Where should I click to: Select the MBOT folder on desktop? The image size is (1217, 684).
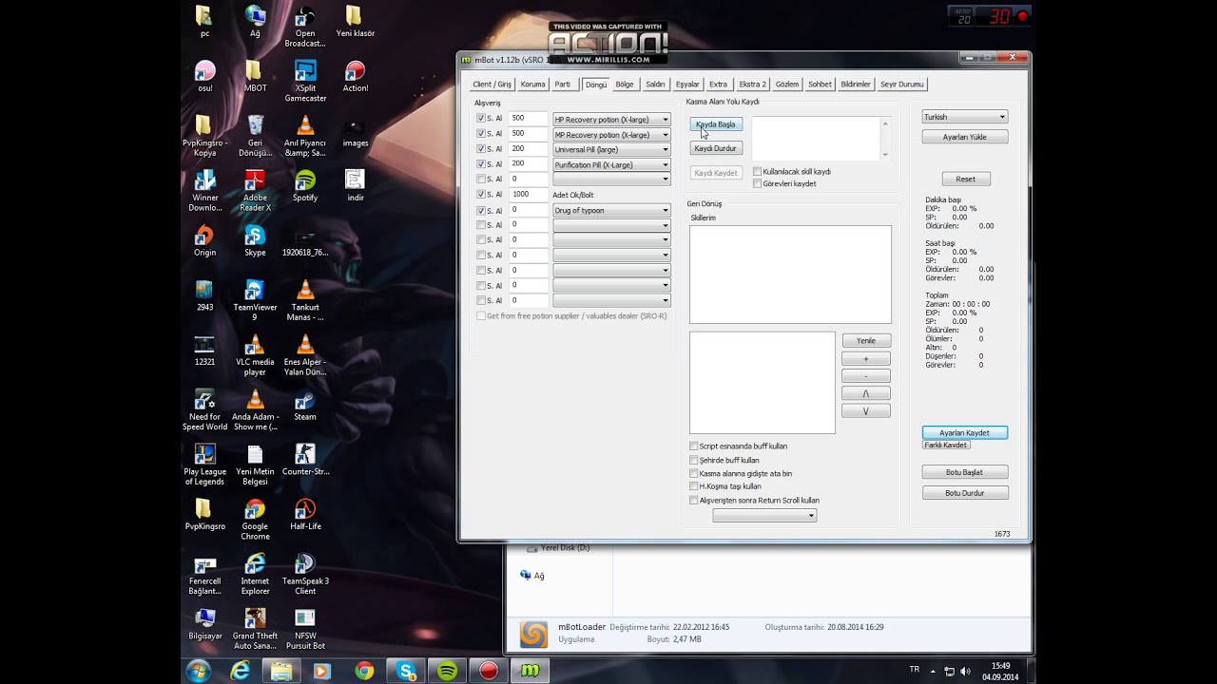click(255, 76)
